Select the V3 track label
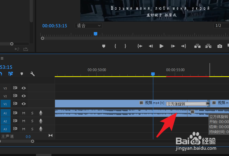This screenshot has height=156, width=229. pyautogui.click(x=5, y=88)
